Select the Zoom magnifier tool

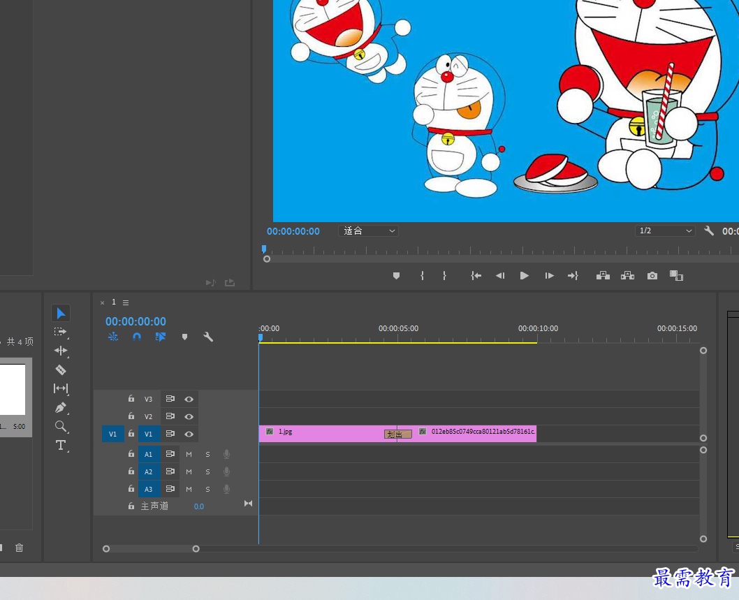coord(61,427)
